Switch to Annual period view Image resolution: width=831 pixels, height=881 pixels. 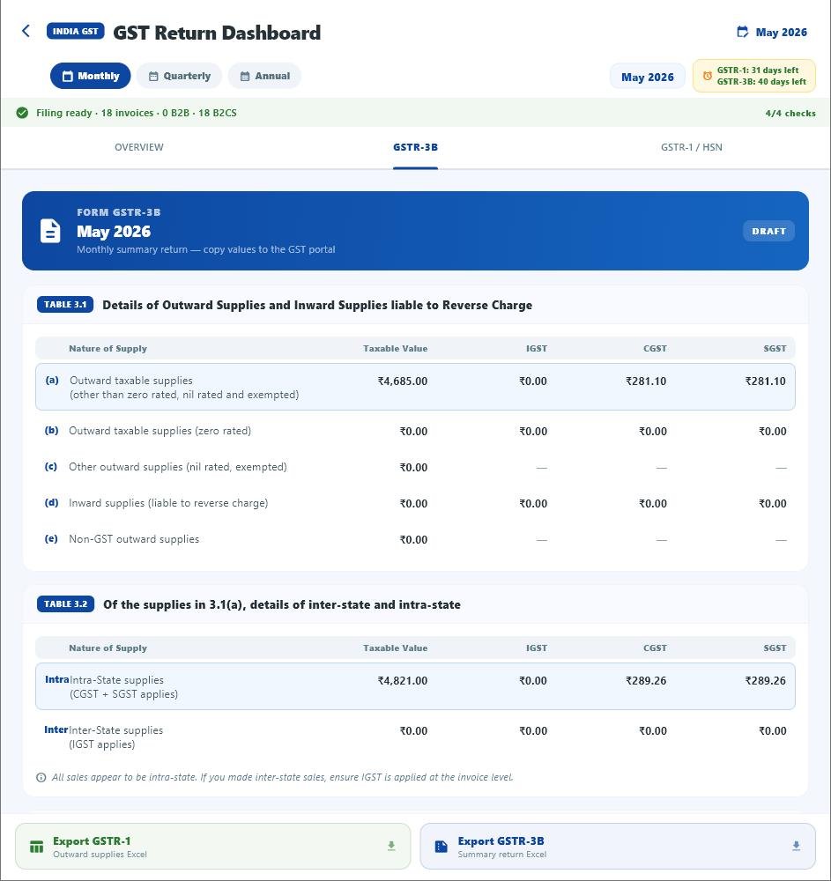(x=264, y=76)
